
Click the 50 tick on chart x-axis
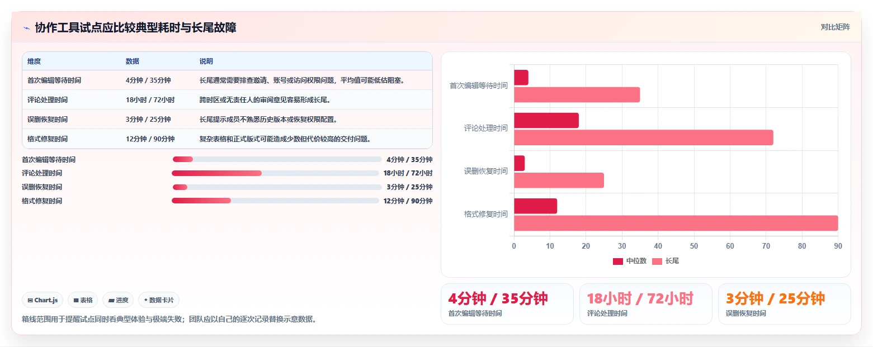coord(694,246)
